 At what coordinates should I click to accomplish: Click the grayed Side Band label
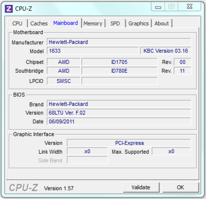tap(50, 161)
